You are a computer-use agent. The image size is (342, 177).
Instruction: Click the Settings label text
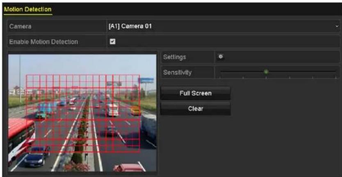(x=175, y=57)
